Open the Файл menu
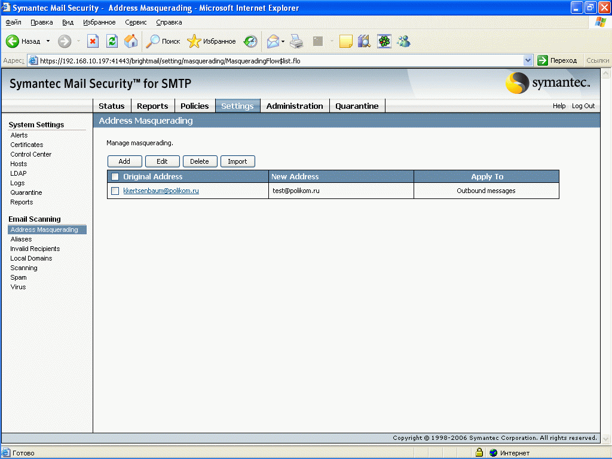 [13, 22]
